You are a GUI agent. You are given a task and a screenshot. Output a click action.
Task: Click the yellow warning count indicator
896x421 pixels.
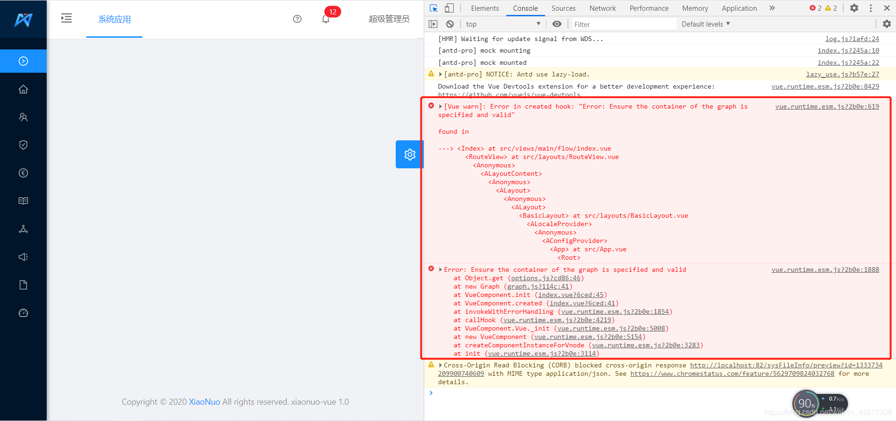(831, 8)
